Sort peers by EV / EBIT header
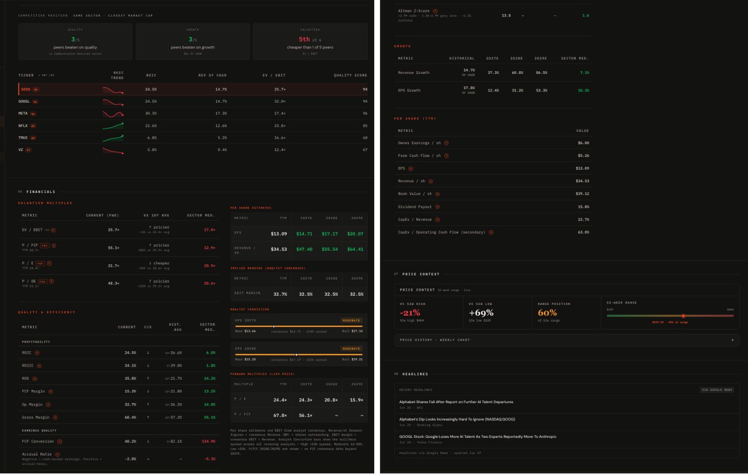The width and height of the screenshot is (748, 475). pyautogui.click(x=274, y=75)
